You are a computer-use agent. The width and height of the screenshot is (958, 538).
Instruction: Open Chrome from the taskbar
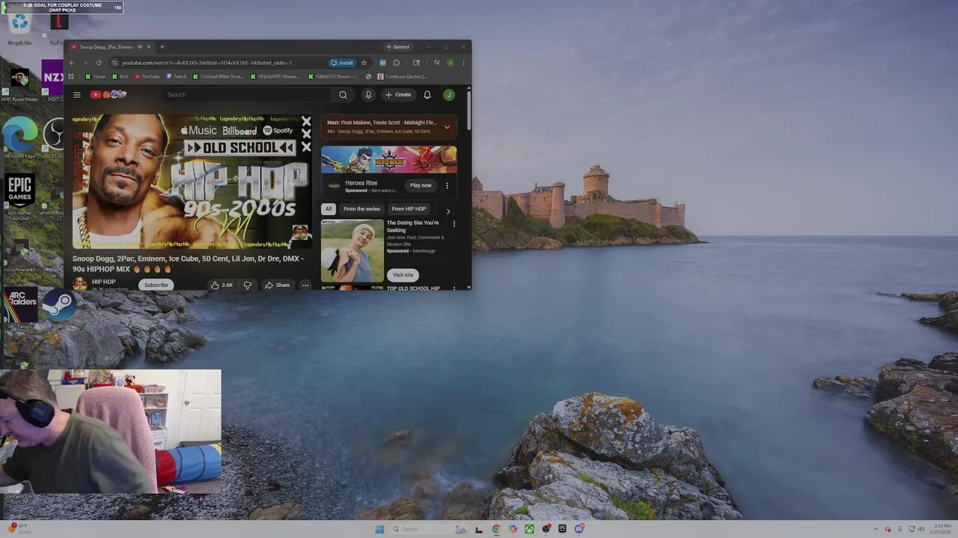(x=496, y=529)
